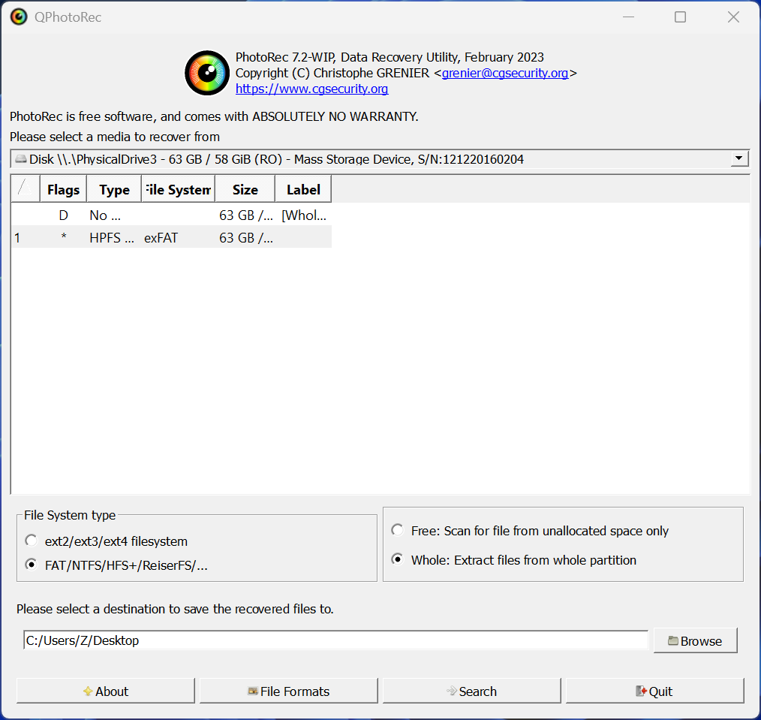The image size is (761, 720).
Task: Click the disk drive icon in media selector
Action: [21, 159]
